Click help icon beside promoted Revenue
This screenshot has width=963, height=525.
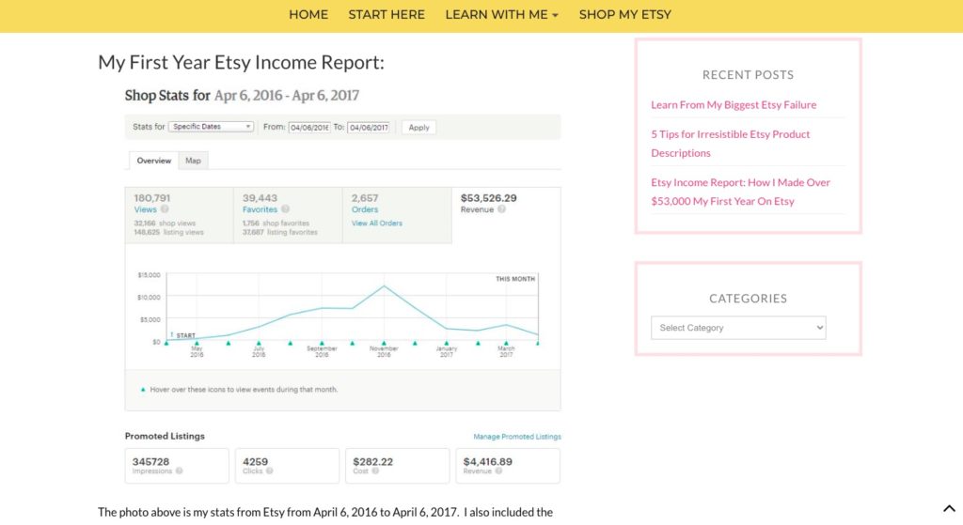point(498,471)
